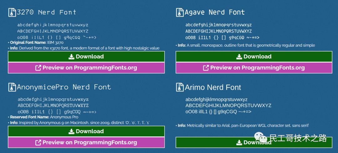Download the AnonymicePro Nerd Font
This screenshot has height=153, width=338.
(x=86, y=131)
